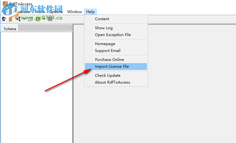Click the green toolbar icon

38,19
